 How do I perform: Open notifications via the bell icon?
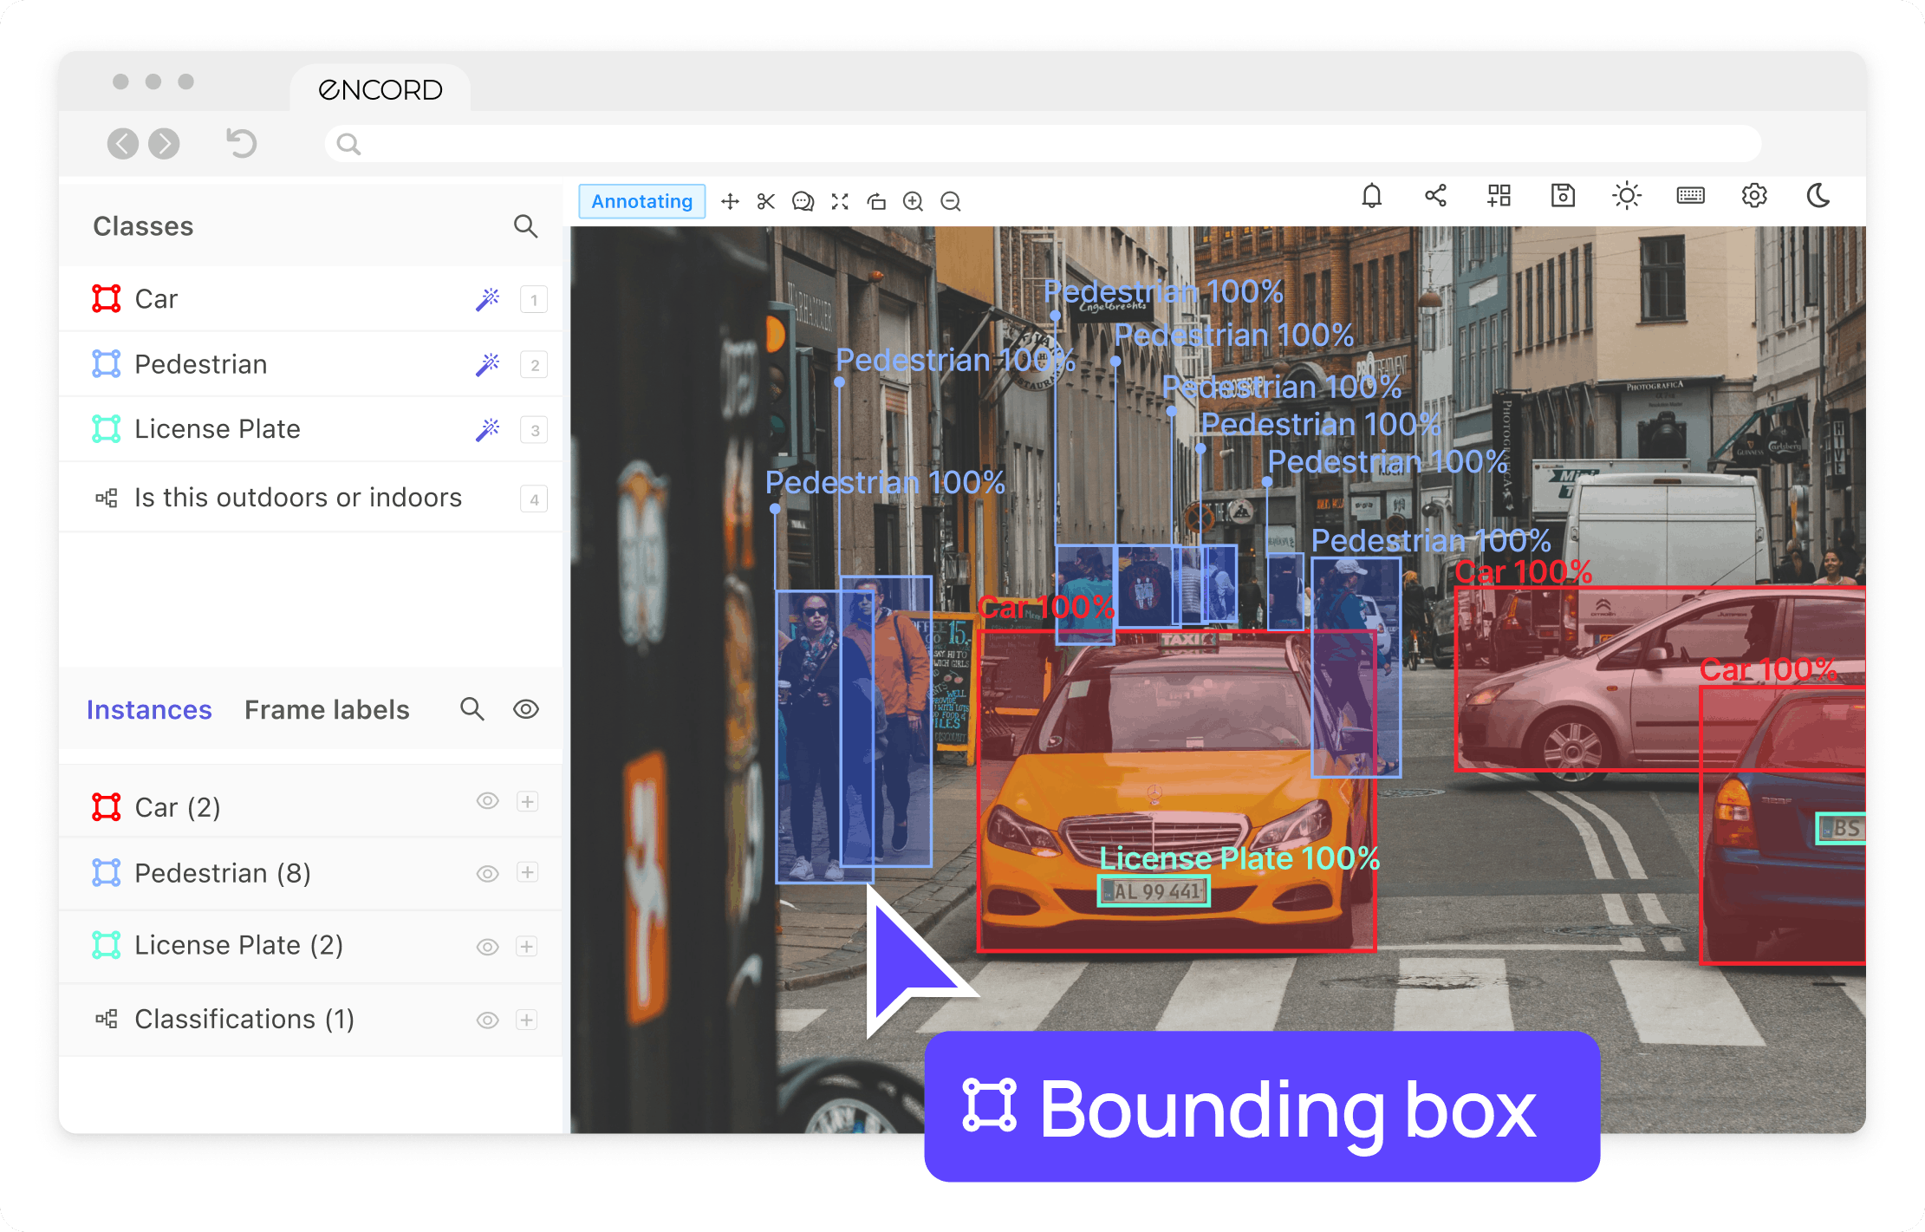click(1372, 197)
